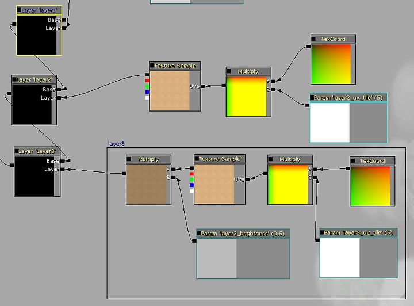The width and height of the screenshot is (414, 306).
Task: Click RGB black output pin on layer2's Texture Sample
Action: pos(147,75)
